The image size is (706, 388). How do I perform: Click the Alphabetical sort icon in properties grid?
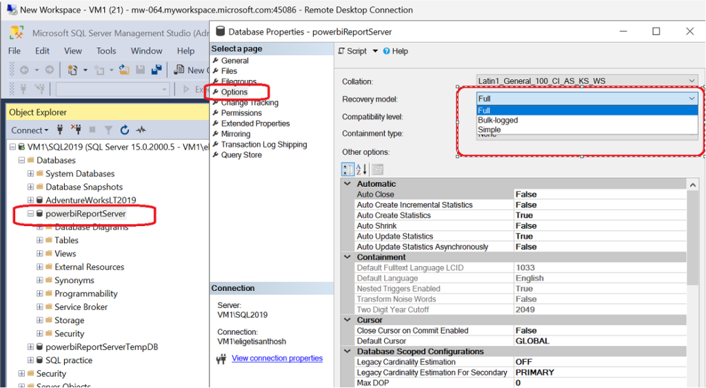361,170
